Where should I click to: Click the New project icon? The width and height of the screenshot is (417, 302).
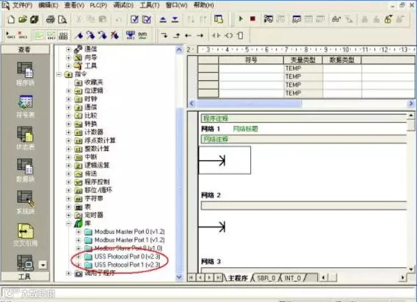11,19
